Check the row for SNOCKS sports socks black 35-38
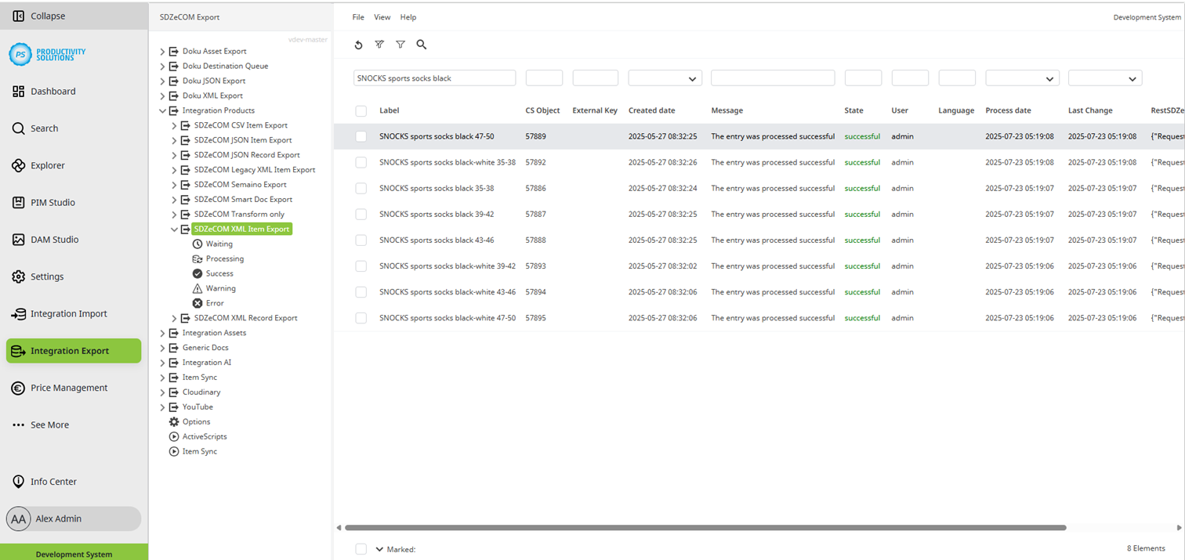This screenshot has width=1185, height=560. [361, 188]
